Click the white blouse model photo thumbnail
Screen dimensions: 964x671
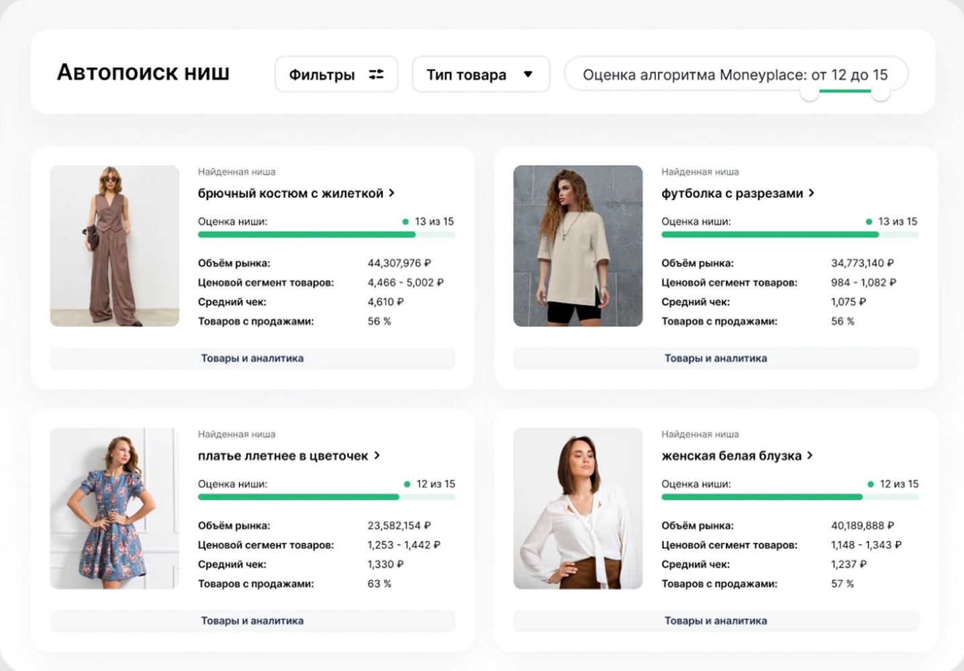(x=578, y=509)
